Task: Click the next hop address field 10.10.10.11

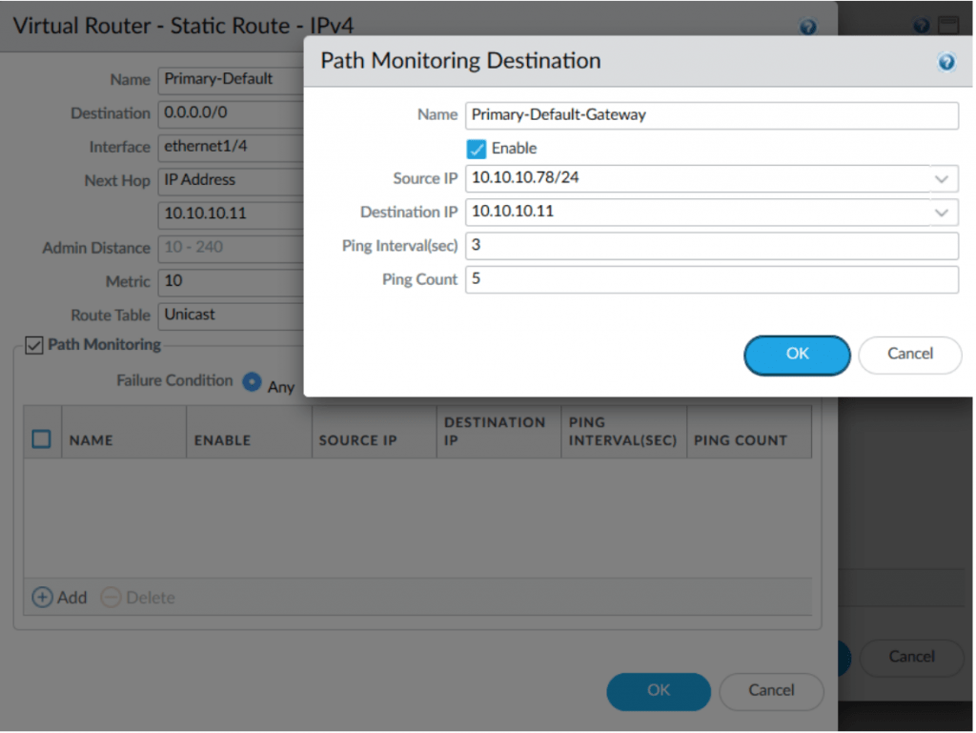Action: [231, 214]
